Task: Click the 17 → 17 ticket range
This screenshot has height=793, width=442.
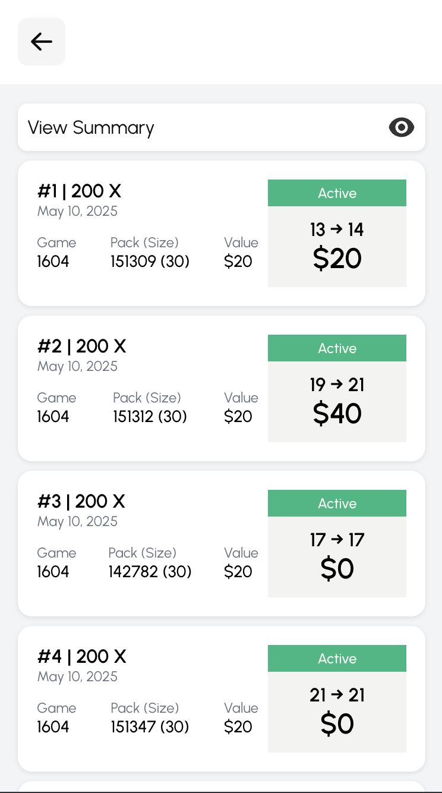Action: (337, 540)
